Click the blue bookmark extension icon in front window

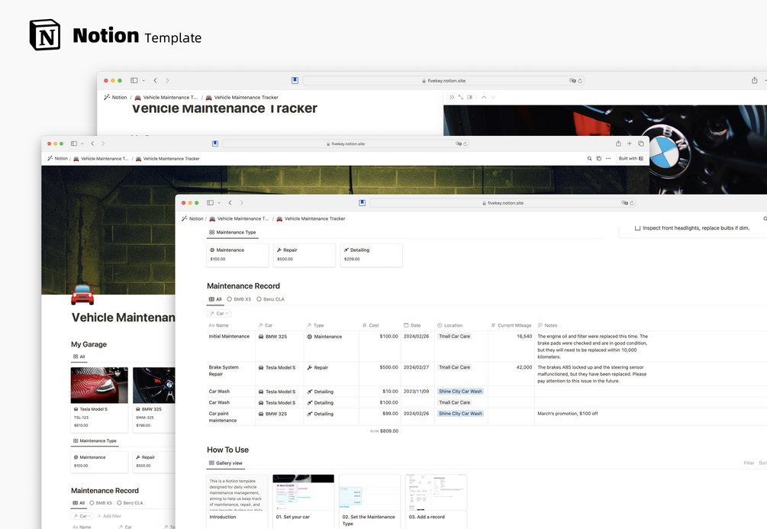[x=362, y=202]
